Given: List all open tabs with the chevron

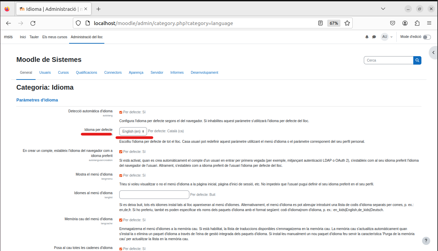Looking at the screenshot, I should (x=383, y=9).
